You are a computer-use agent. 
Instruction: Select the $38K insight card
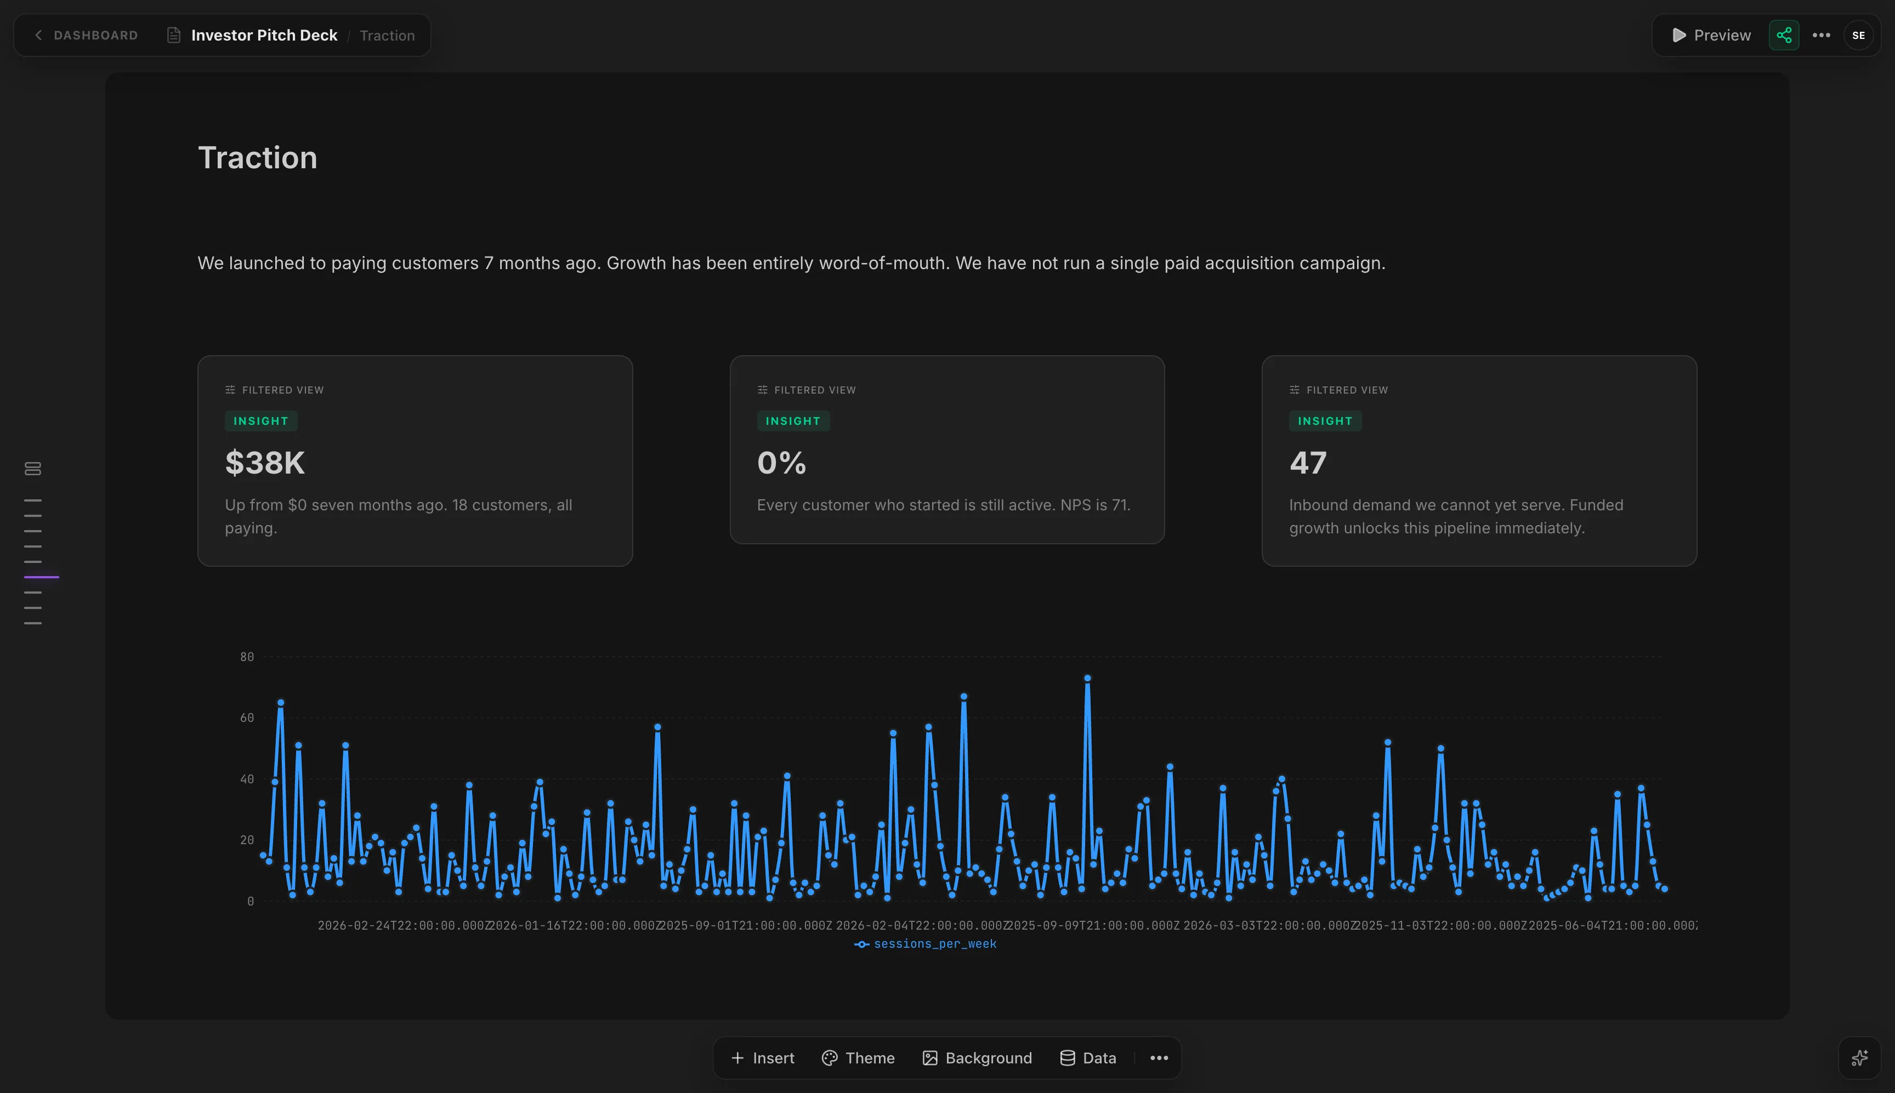tap(415, 461)
